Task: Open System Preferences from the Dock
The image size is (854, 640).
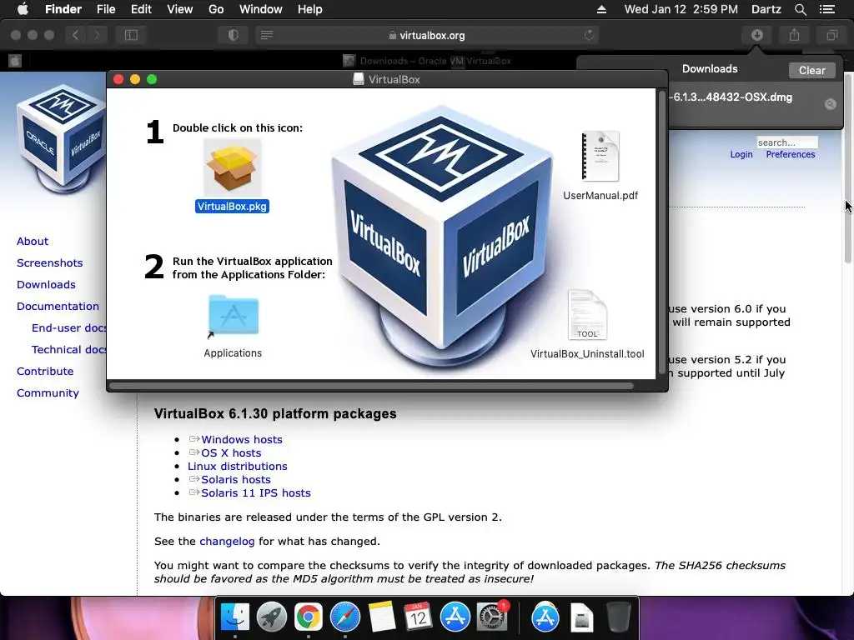Action: (x=492, y=617)
